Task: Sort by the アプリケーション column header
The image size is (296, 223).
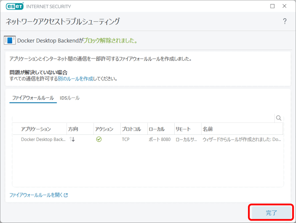Action: [40, 129]
